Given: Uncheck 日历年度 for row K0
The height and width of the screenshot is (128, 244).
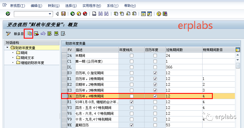Looking at the screenshot, I should [x=155, y=73].
